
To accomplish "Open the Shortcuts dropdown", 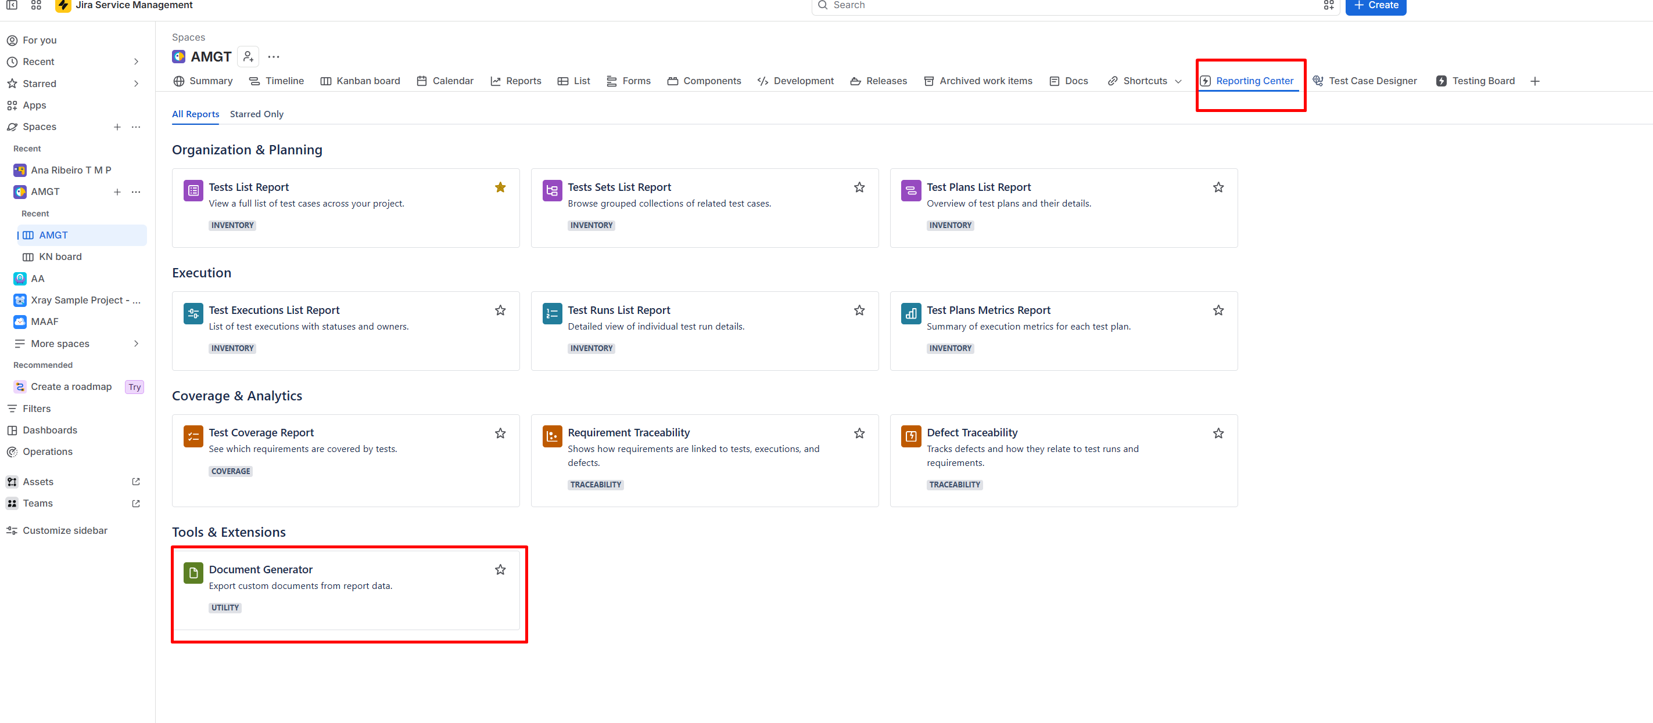I will 1145,81.
